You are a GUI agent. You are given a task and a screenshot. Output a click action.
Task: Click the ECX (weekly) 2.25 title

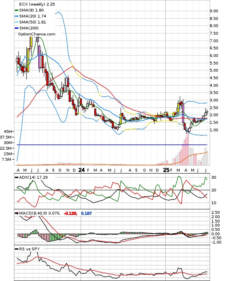point(37,4)
